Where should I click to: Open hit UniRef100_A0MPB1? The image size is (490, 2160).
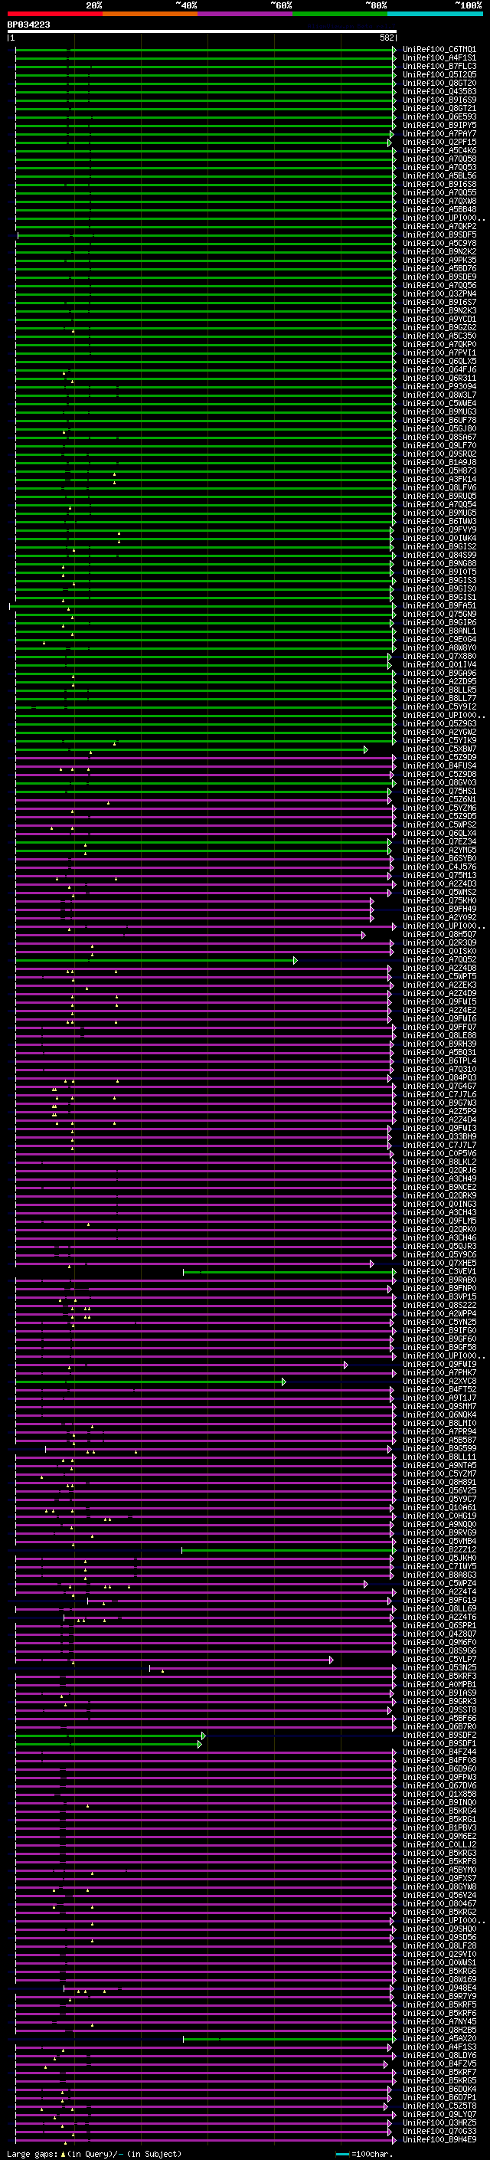tap(439, 1685)
